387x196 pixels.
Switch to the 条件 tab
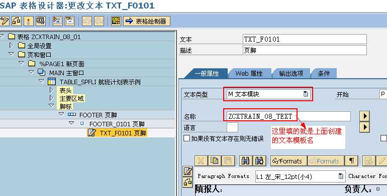(x=324, y=74)
